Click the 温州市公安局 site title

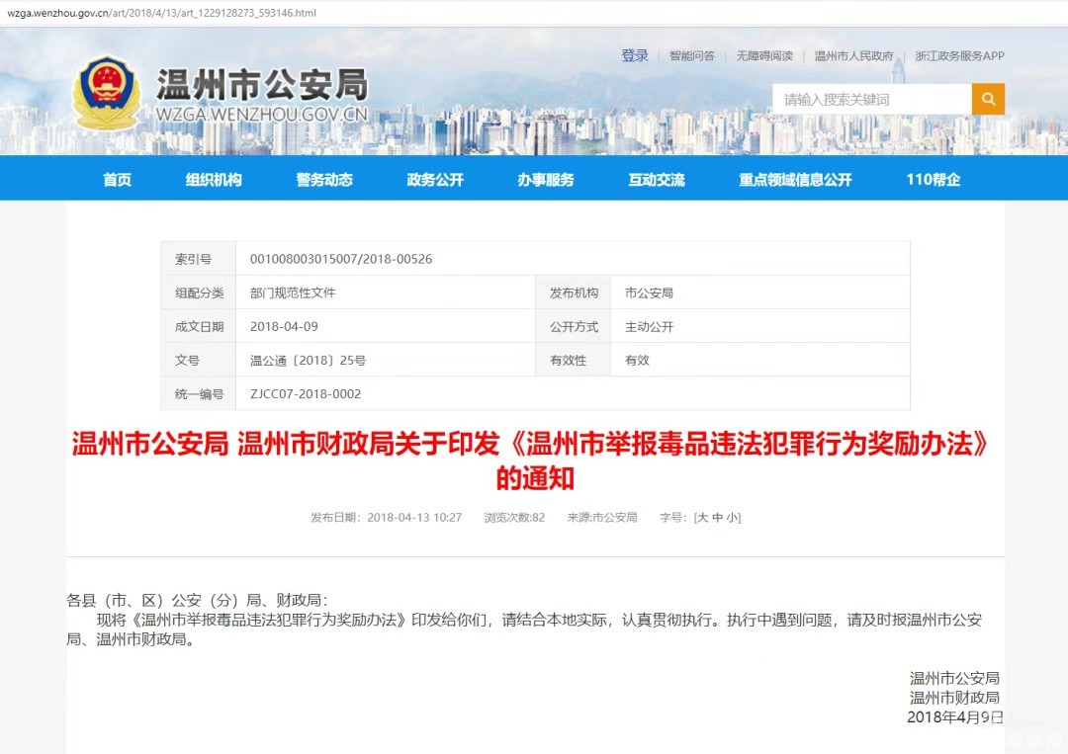pyautogui.click(x=262, y=85)
